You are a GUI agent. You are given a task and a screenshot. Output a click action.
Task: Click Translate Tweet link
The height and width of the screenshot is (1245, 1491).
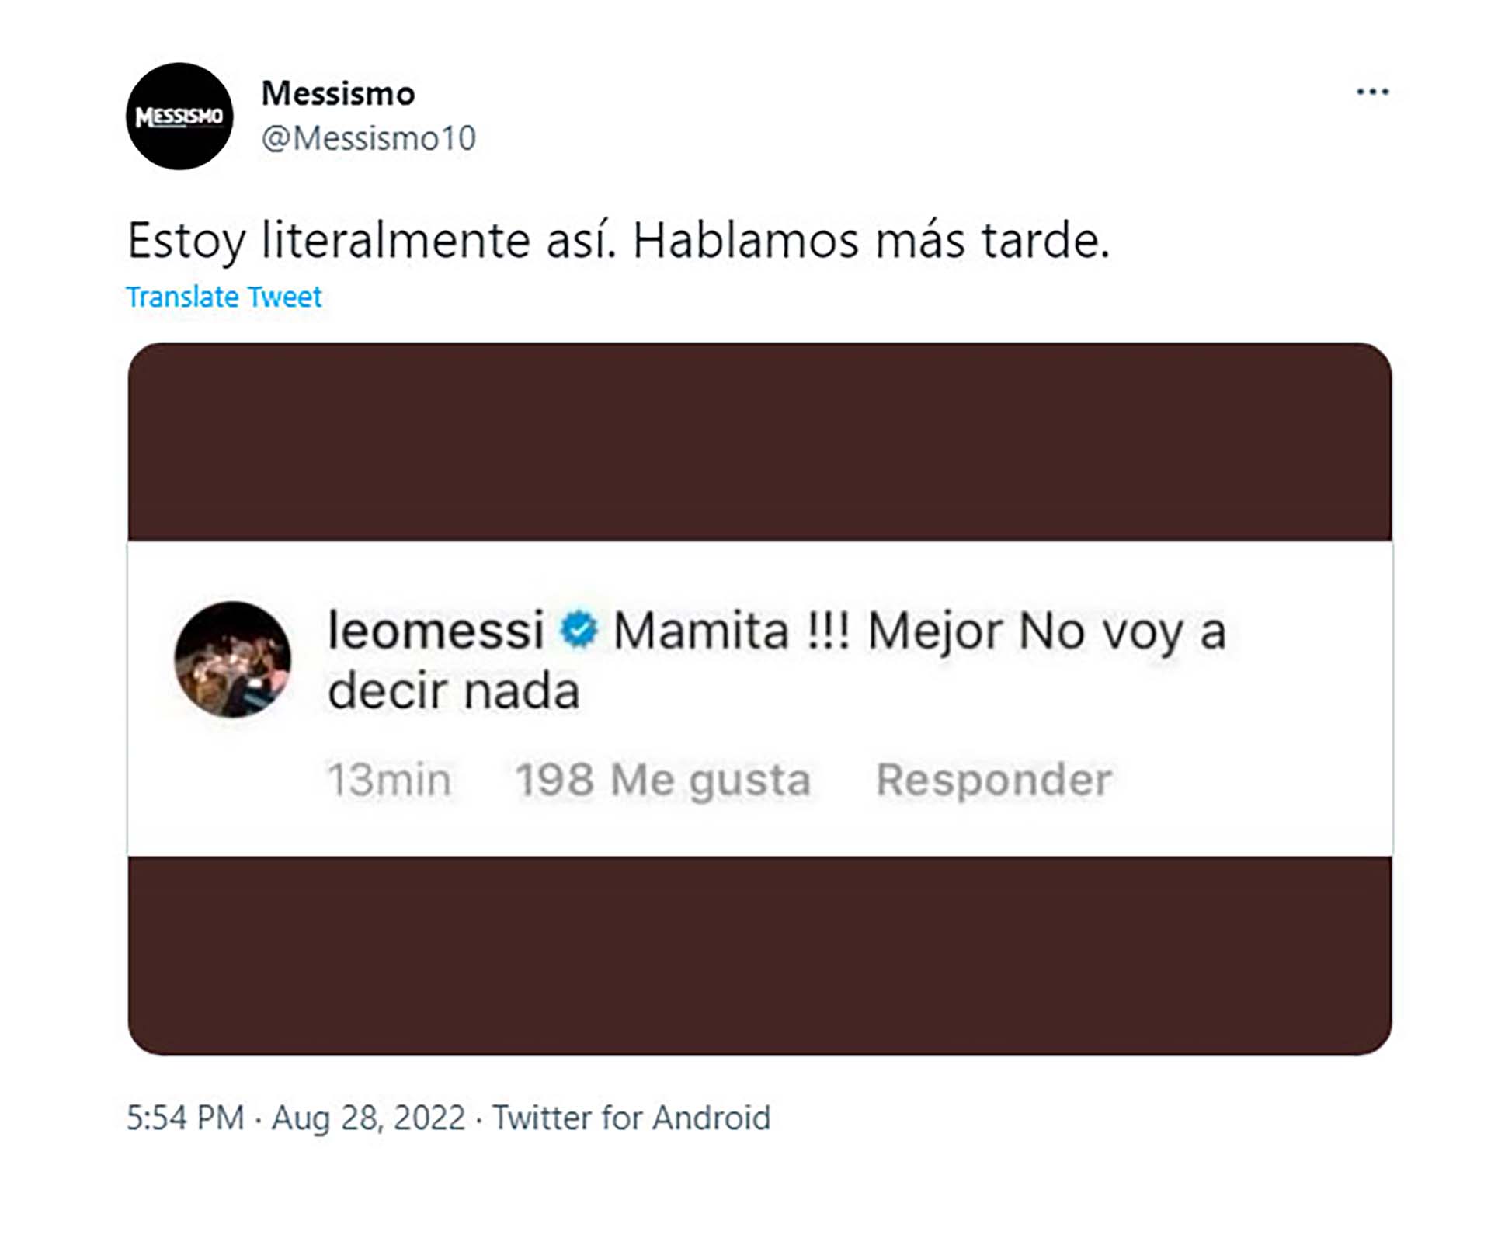click(x=224, y=297)
